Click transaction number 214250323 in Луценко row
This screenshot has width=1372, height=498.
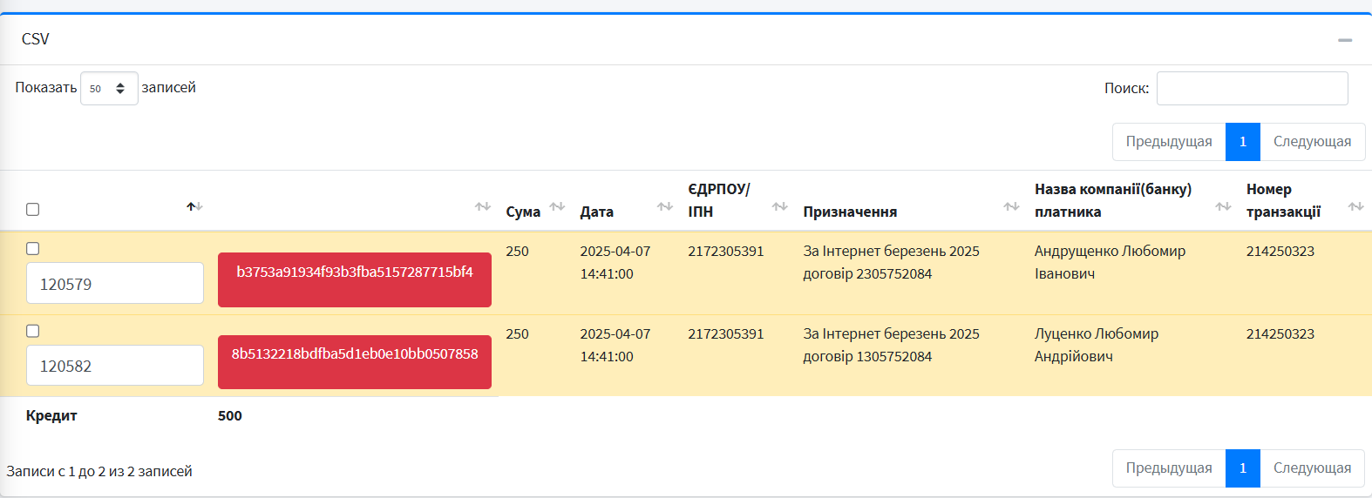pyautogui.click(x=1280, y=333)
